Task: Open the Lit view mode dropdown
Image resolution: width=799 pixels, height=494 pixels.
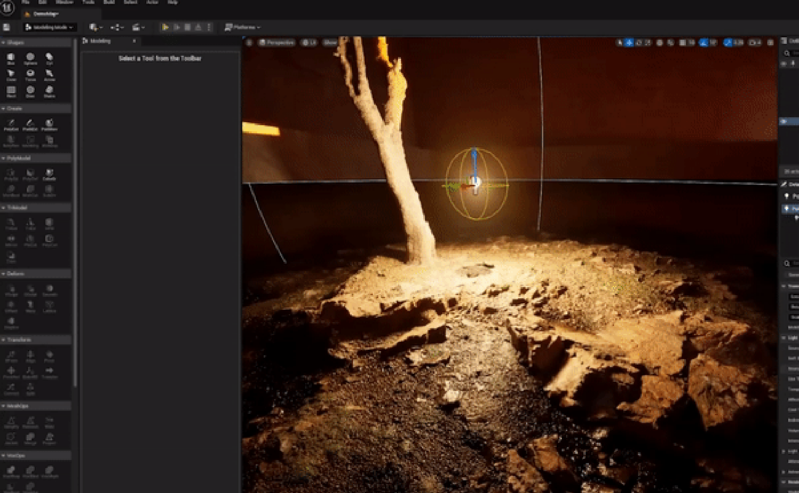Action: click(309, 43)
